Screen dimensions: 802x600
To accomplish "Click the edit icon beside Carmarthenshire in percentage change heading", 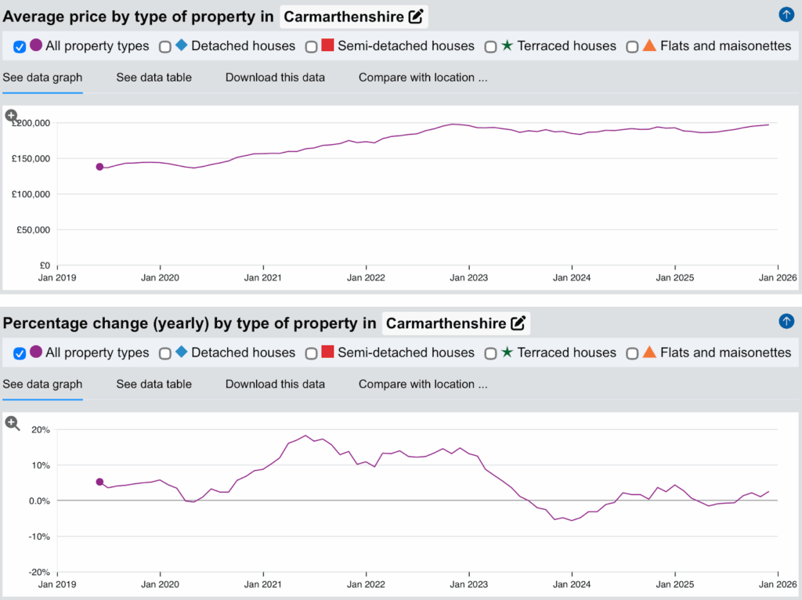I will click(518, 323).
